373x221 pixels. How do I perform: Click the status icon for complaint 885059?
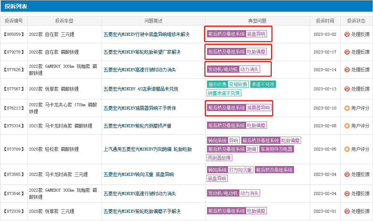click(x=347, y=34)
